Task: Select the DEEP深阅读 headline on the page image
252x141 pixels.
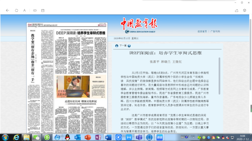Action: point(80,33)
